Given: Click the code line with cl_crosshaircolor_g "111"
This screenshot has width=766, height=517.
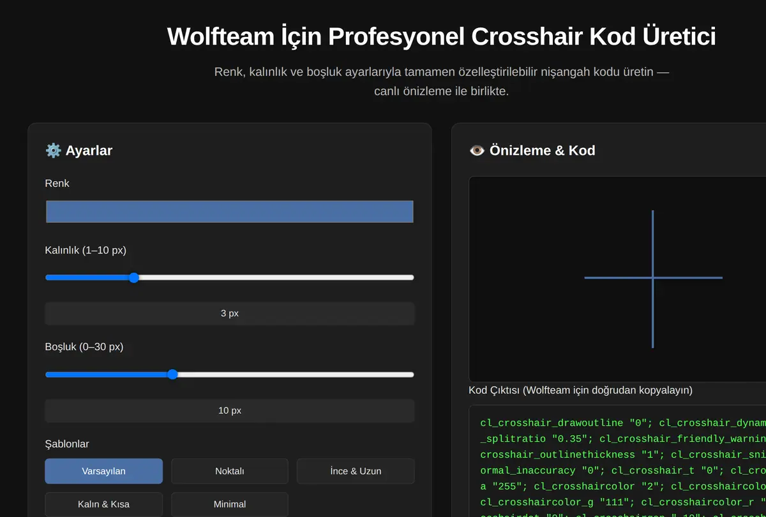Looking at the screenshot, I should click(x=623, y=502).
